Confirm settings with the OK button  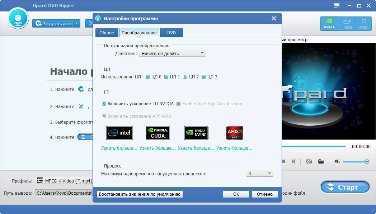tap(236, 194)
